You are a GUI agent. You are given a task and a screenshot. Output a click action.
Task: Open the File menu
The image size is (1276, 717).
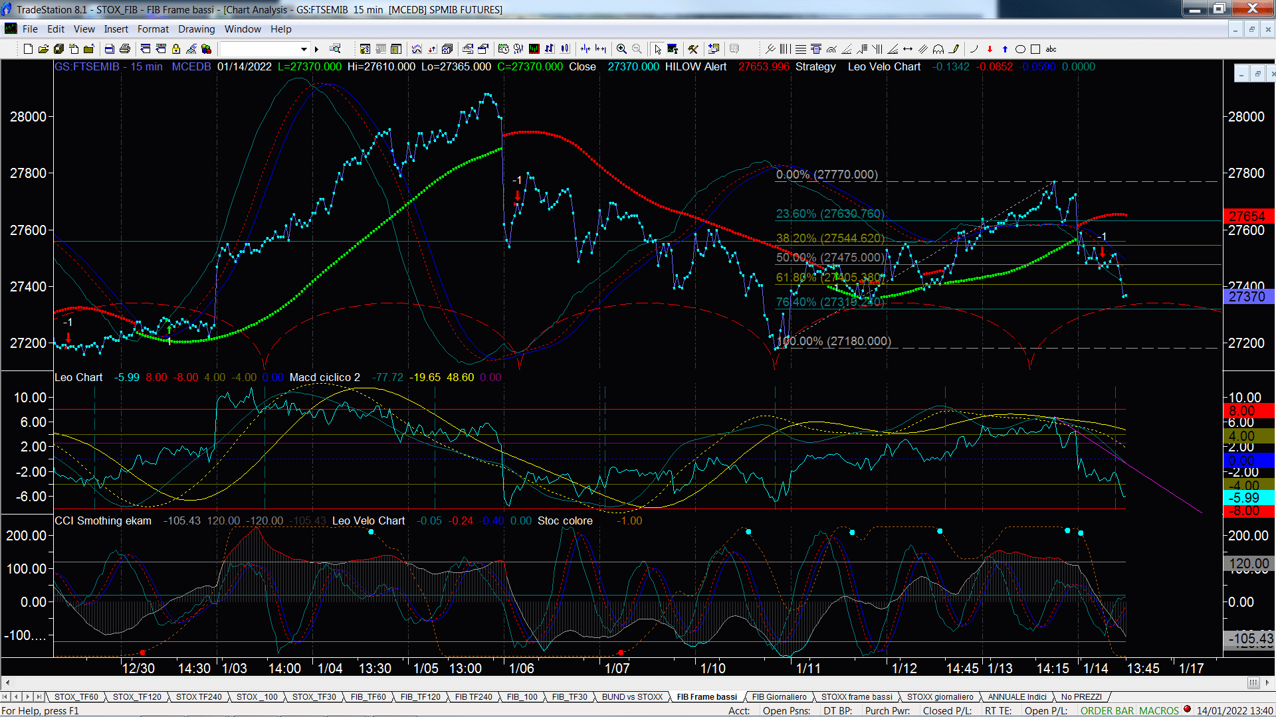[30, 29]
